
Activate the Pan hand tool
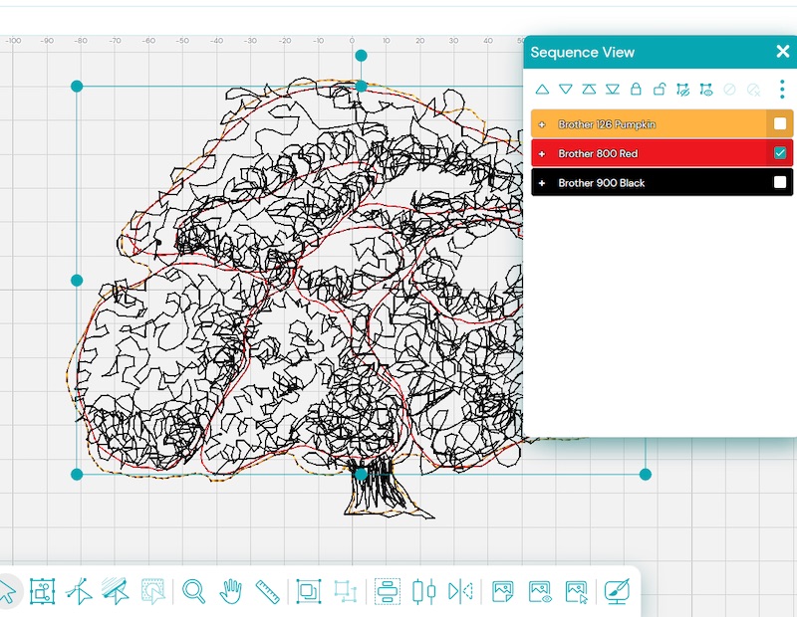(230, 591)
